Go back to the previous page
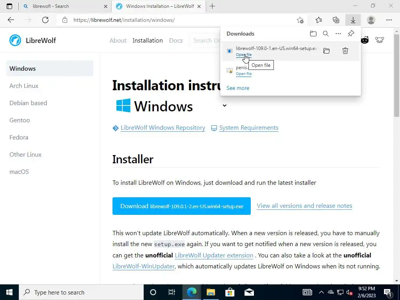 (x=11, y=20)
